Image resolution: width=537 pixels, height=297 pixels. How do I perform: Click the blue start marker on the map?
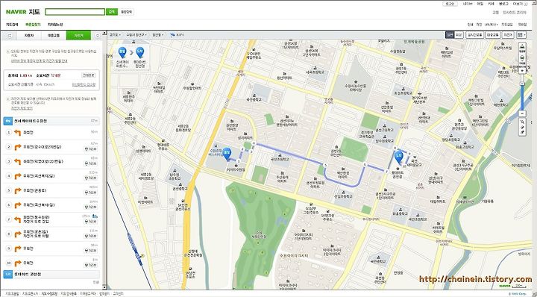[x=227, y=154]
